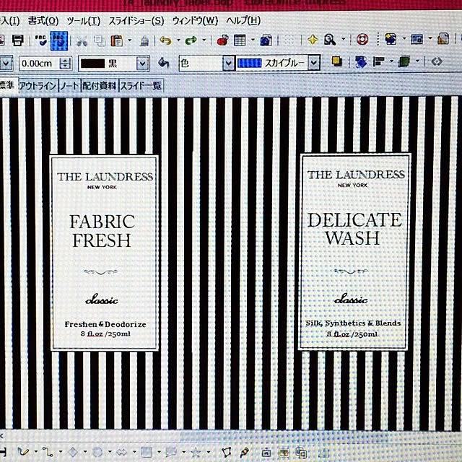Image resolution: width=462 pixels, height=462 pixels.
Task: Click the Redo arrow icon
Action: tap(191, 40)
